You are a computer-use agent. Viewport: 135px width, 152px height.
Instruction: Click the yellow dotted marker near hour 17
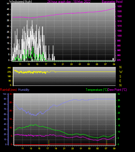(x=49, y=142)
